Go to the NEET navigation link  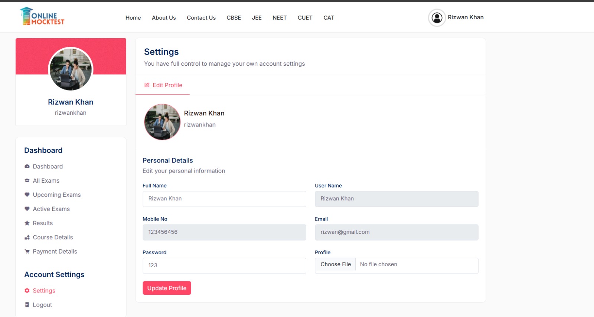coord(279,18)
